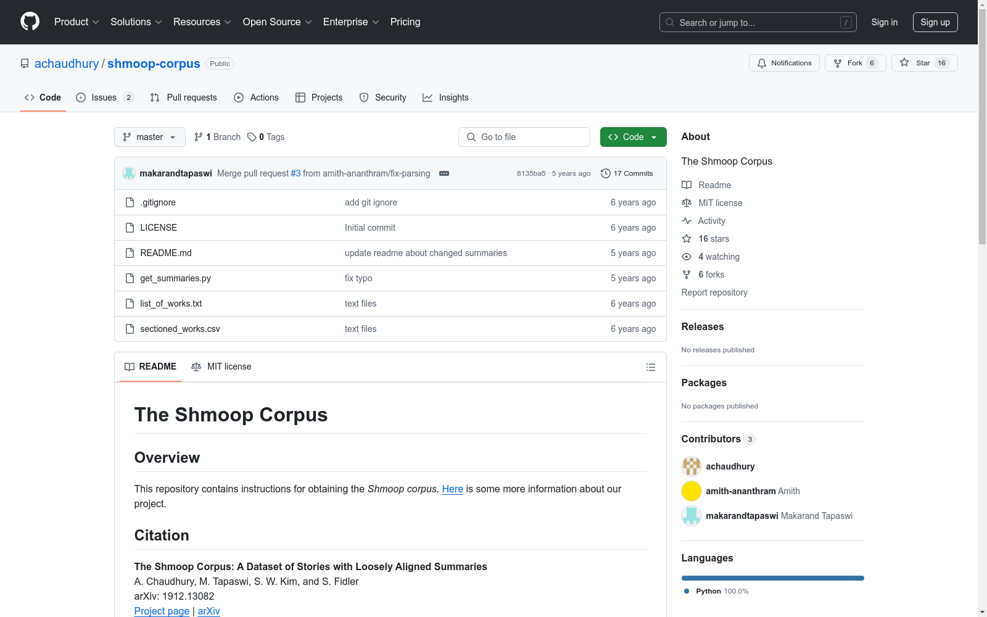View the 4 watching list
Viewport: 987px width, 617px height.
click(x=711, y=257)
